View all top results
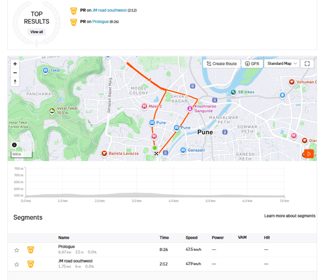The image size is (320, 280). point(37,32)
